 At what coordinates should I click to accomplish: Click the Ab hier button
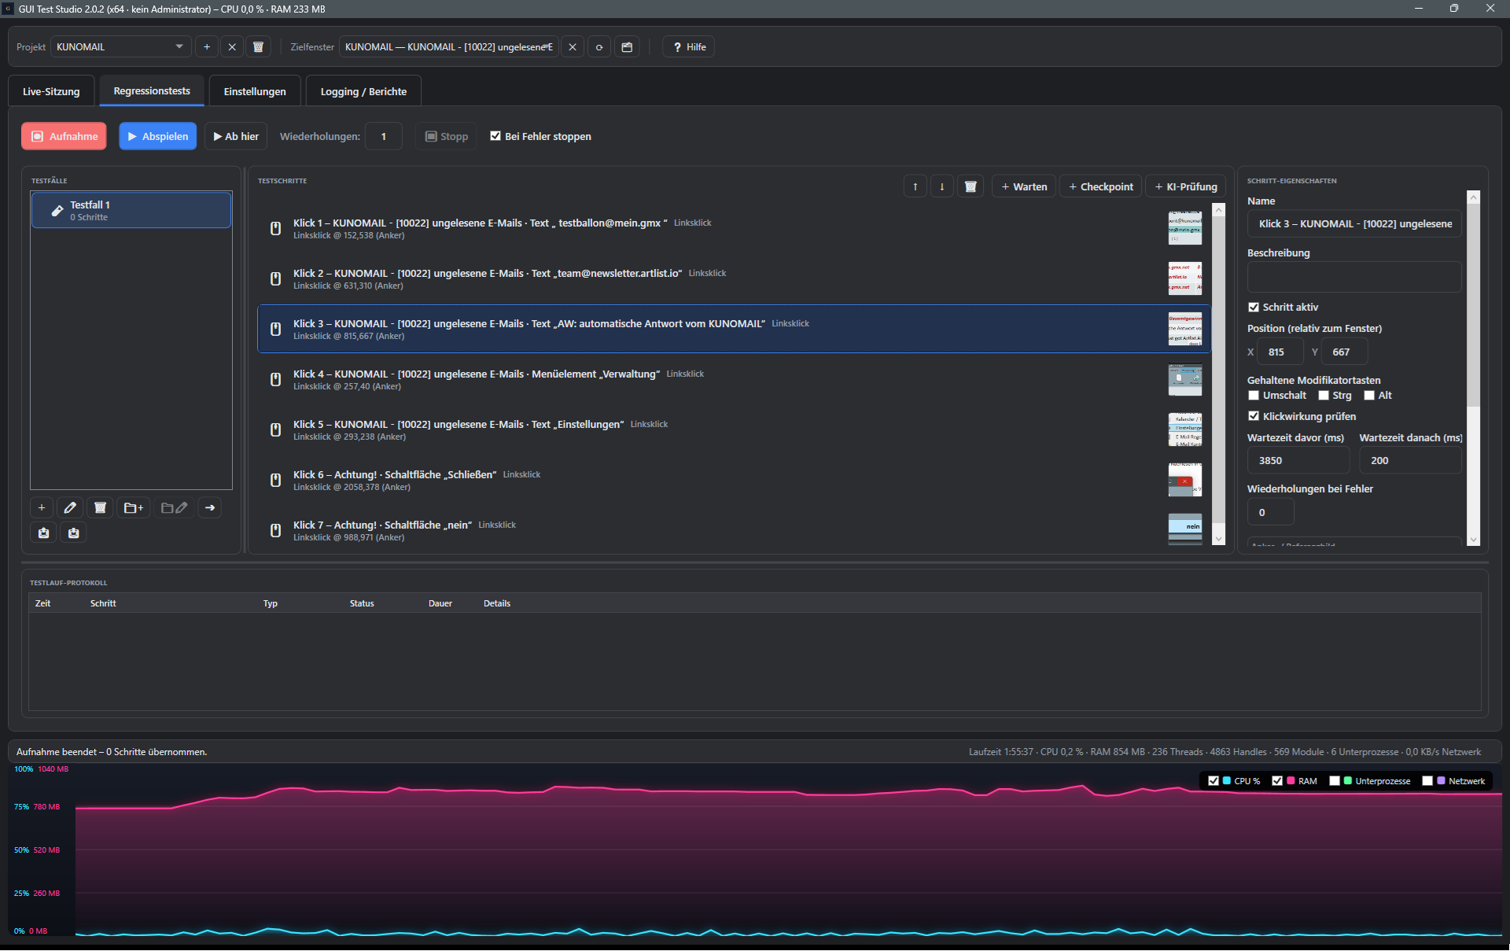tap(236, 136)
